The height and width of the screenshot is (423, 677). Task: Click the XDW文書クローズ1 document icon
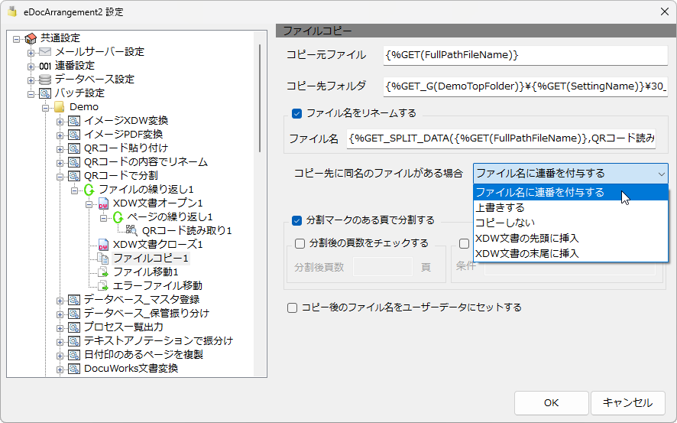[103, 245]
